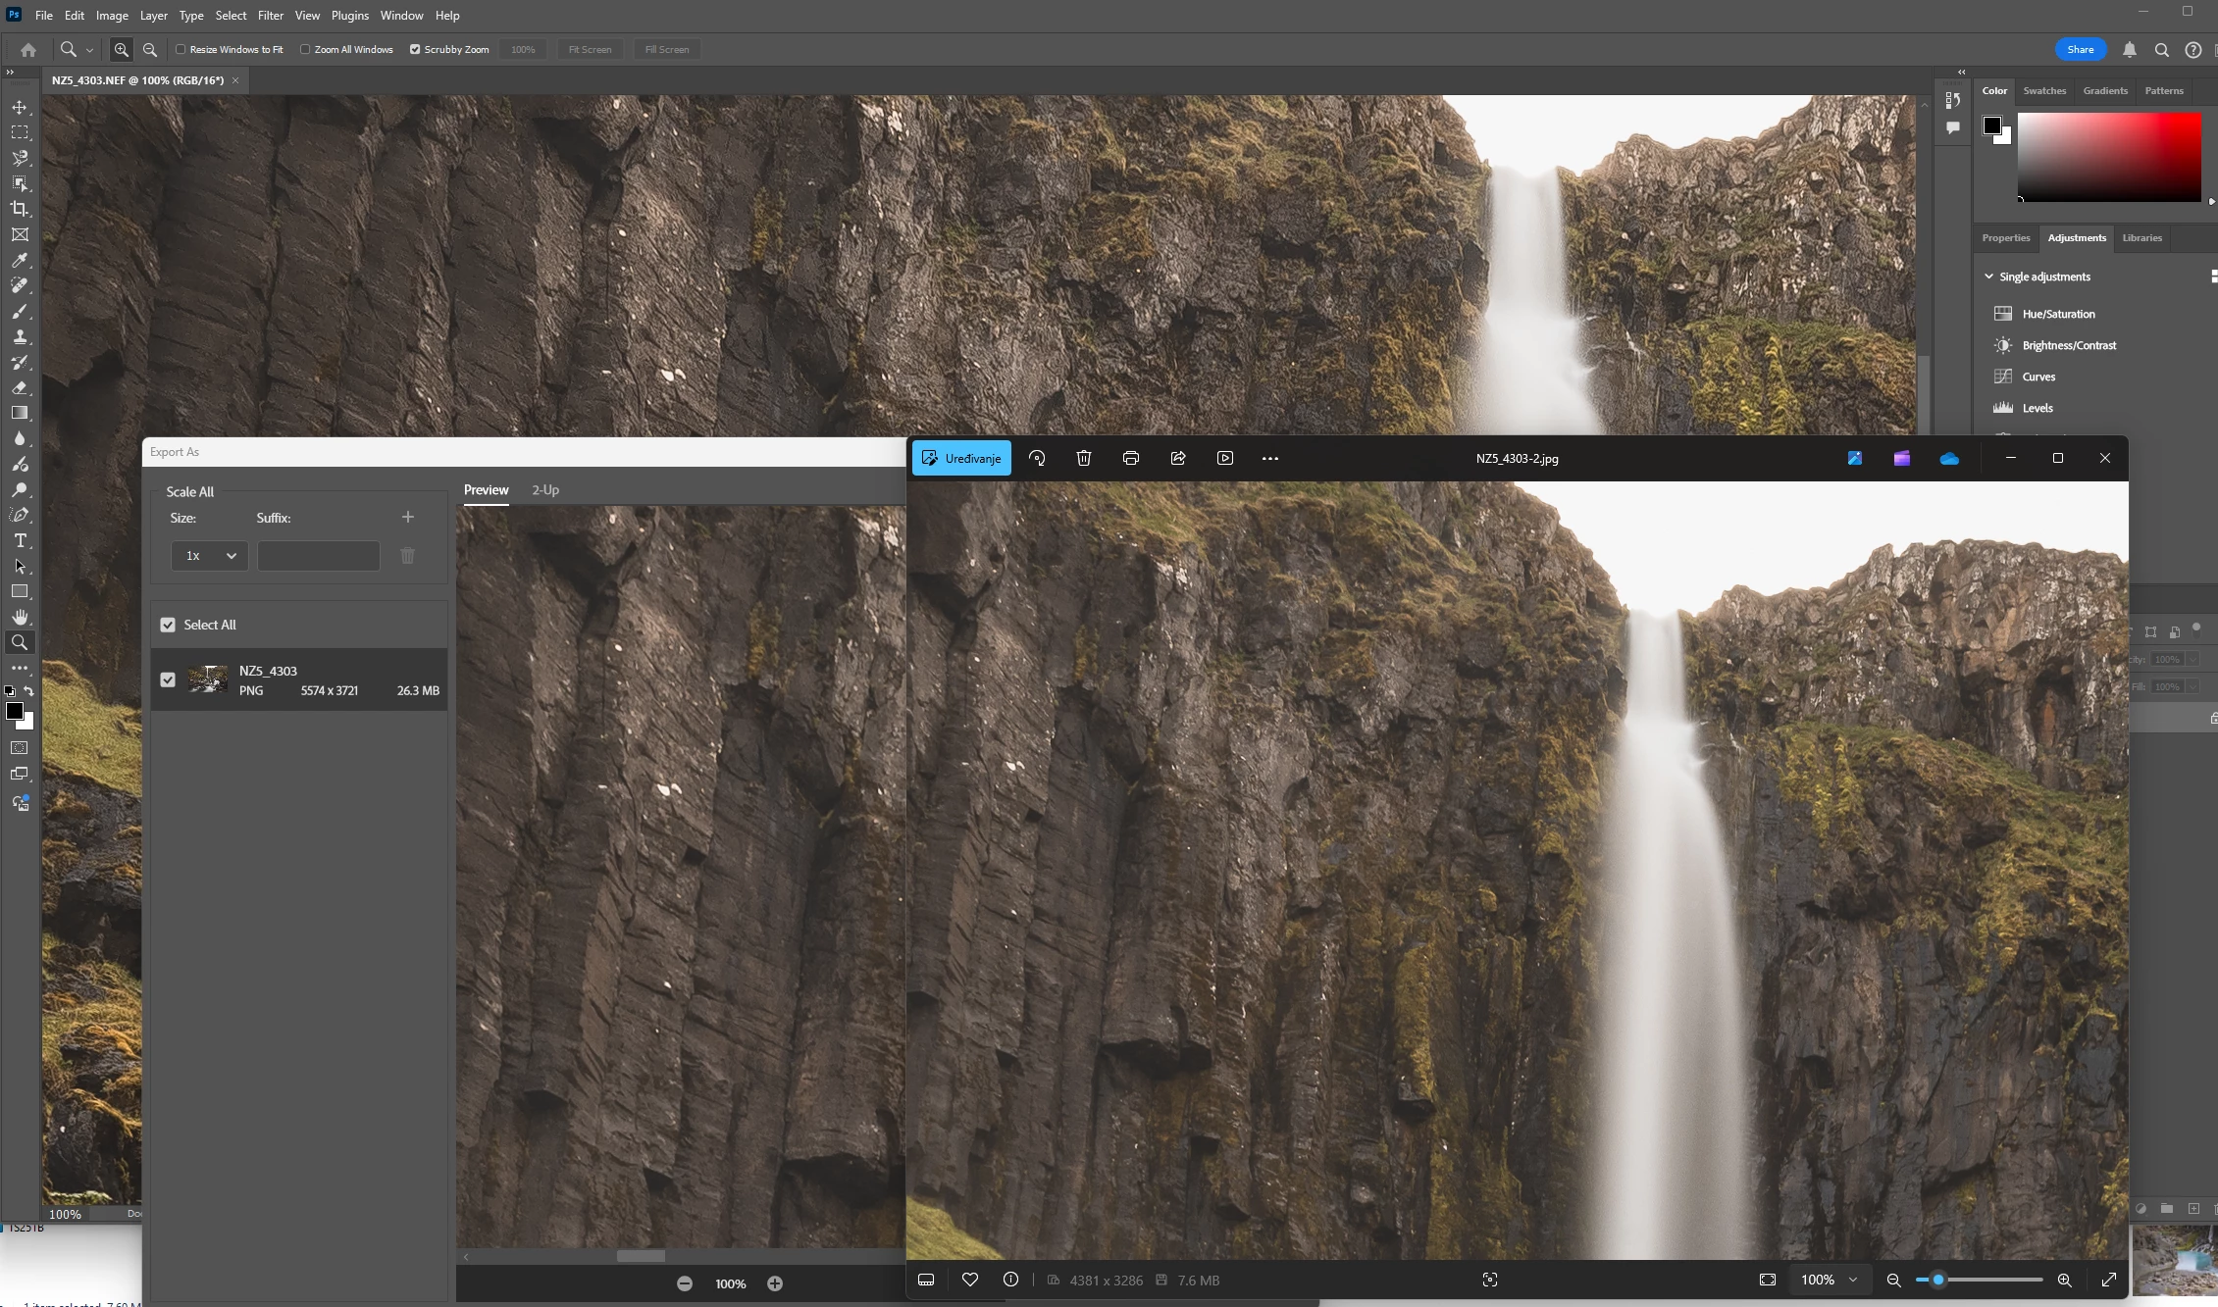Switch to the 2-Up tab
This screenshot has width=2218, height=1307.
point(545,490)
